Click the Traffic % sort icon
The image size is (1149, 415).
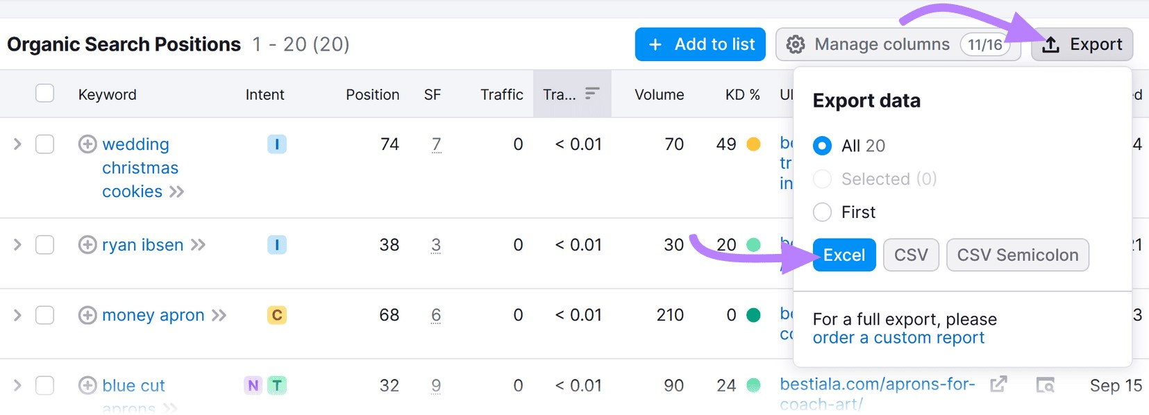tap(592, 94)
